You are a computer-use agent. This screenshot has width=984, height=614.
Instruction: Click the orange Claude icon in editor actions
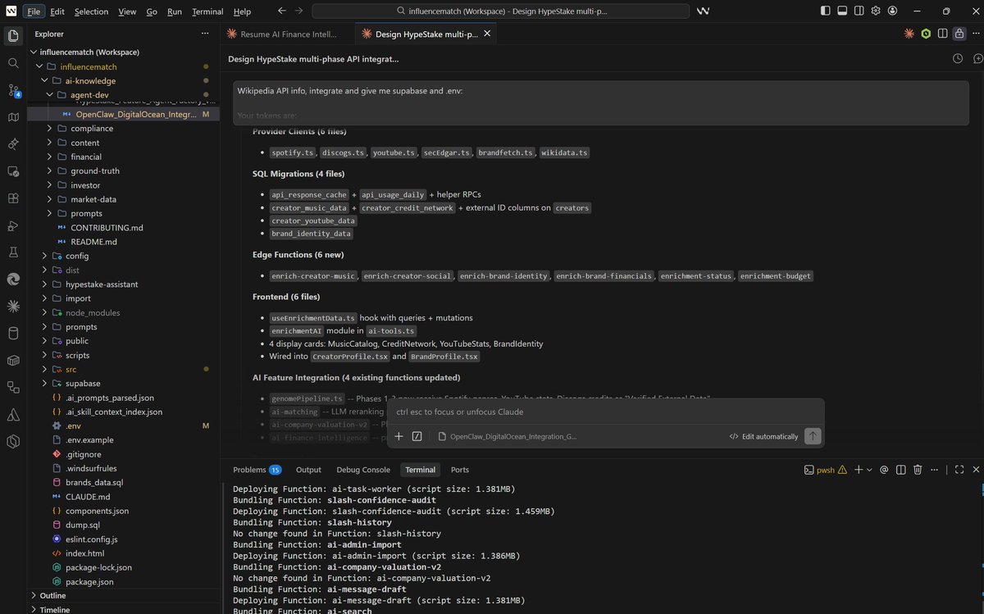coord(909,34)
